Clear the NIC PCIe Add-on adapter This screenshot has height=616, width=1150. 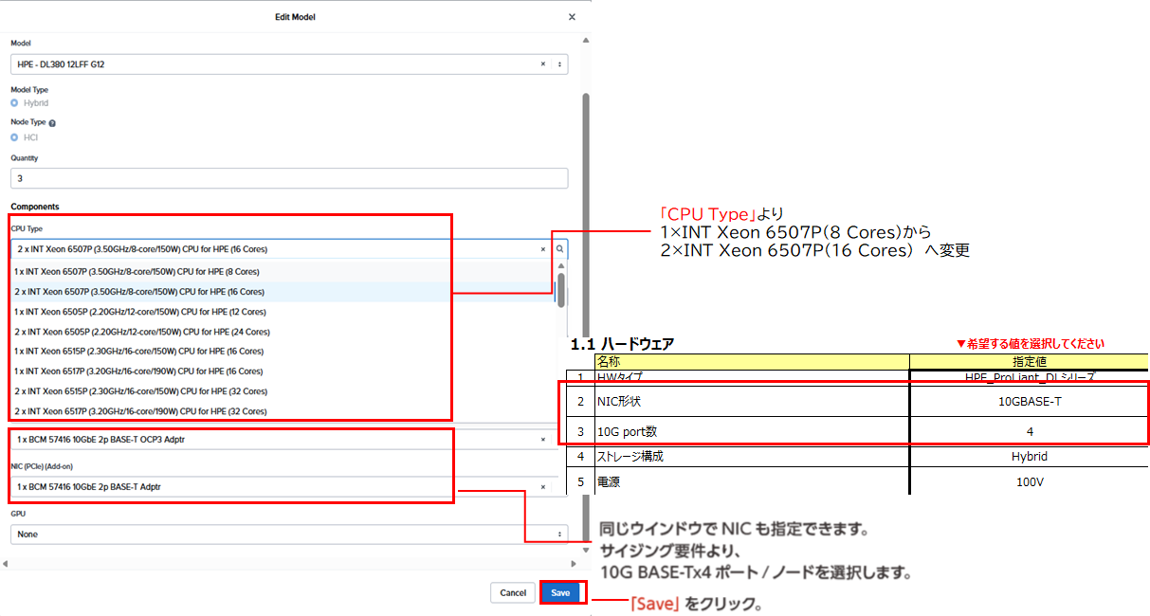(543, 487)
